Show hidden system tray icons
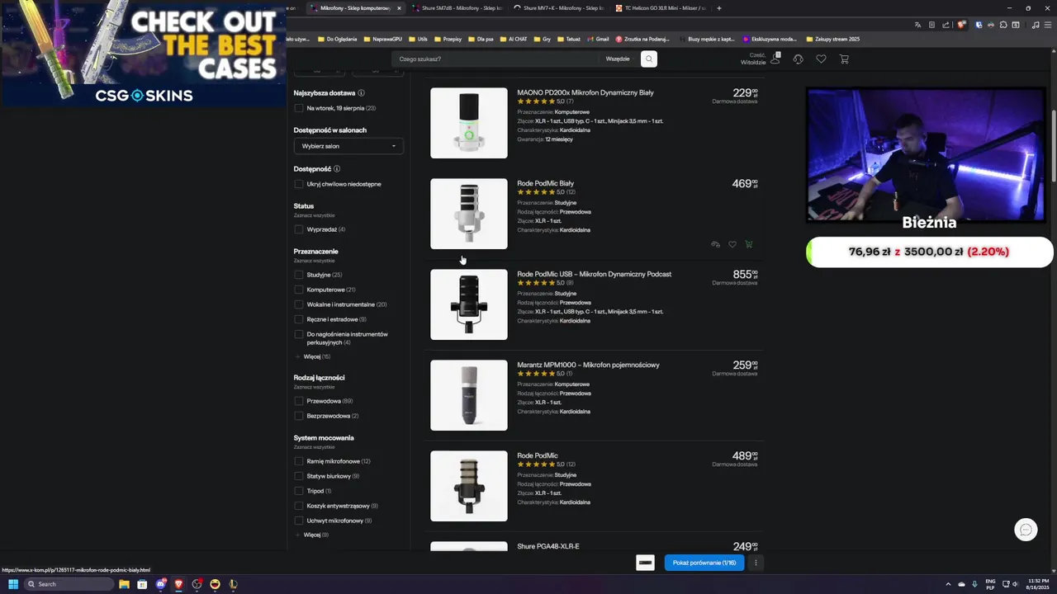The width and height of the screenshot is (1057, 594). [947, 584]
